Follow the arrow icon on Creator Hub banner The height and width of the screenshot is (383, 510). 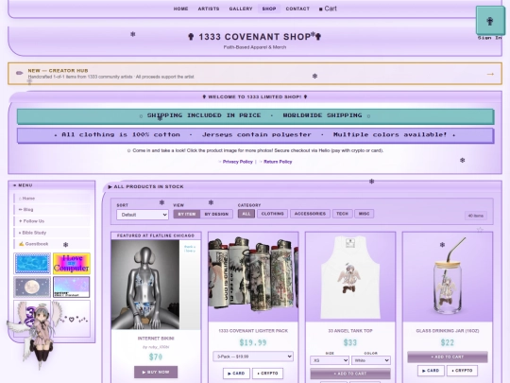pos(490,75)
